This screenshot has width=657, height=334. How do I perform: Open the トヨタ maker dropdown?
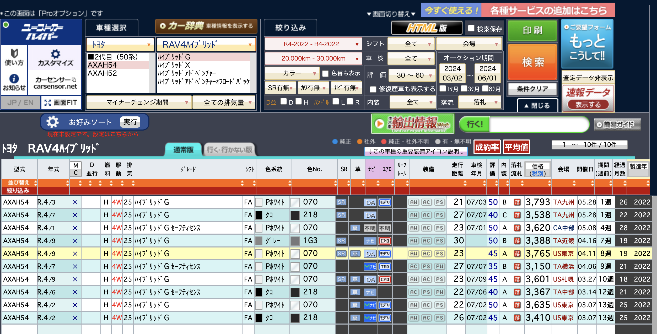120,45
